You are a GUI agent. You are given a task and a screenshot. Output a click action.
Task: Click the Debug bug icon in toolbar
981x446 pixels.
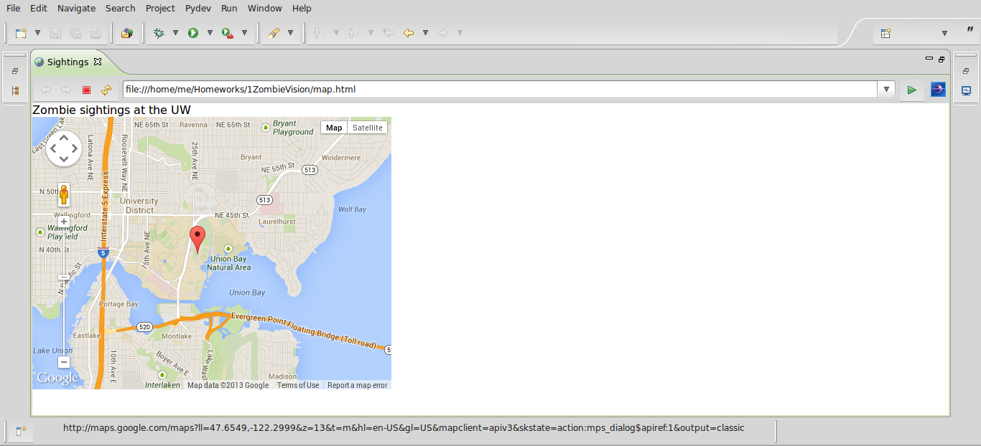pos(159,33)
